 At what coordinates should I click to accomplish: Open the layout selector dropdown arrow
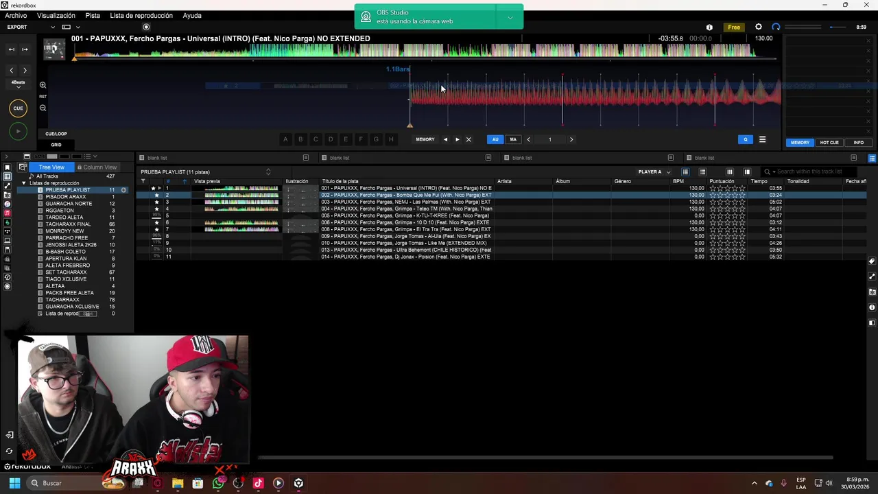(78, 27)
